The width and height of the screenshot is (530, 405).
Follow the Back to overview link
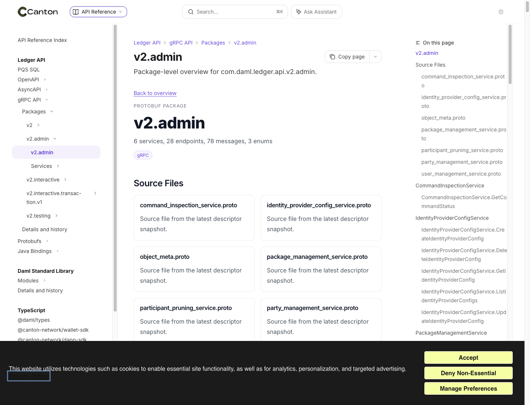pos(155,93)
